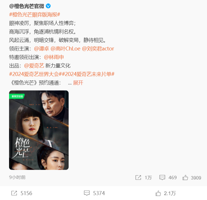Expand full post text via 展开
The width and height of the screenshot is (207, 200).
click(x=78, y=83)
